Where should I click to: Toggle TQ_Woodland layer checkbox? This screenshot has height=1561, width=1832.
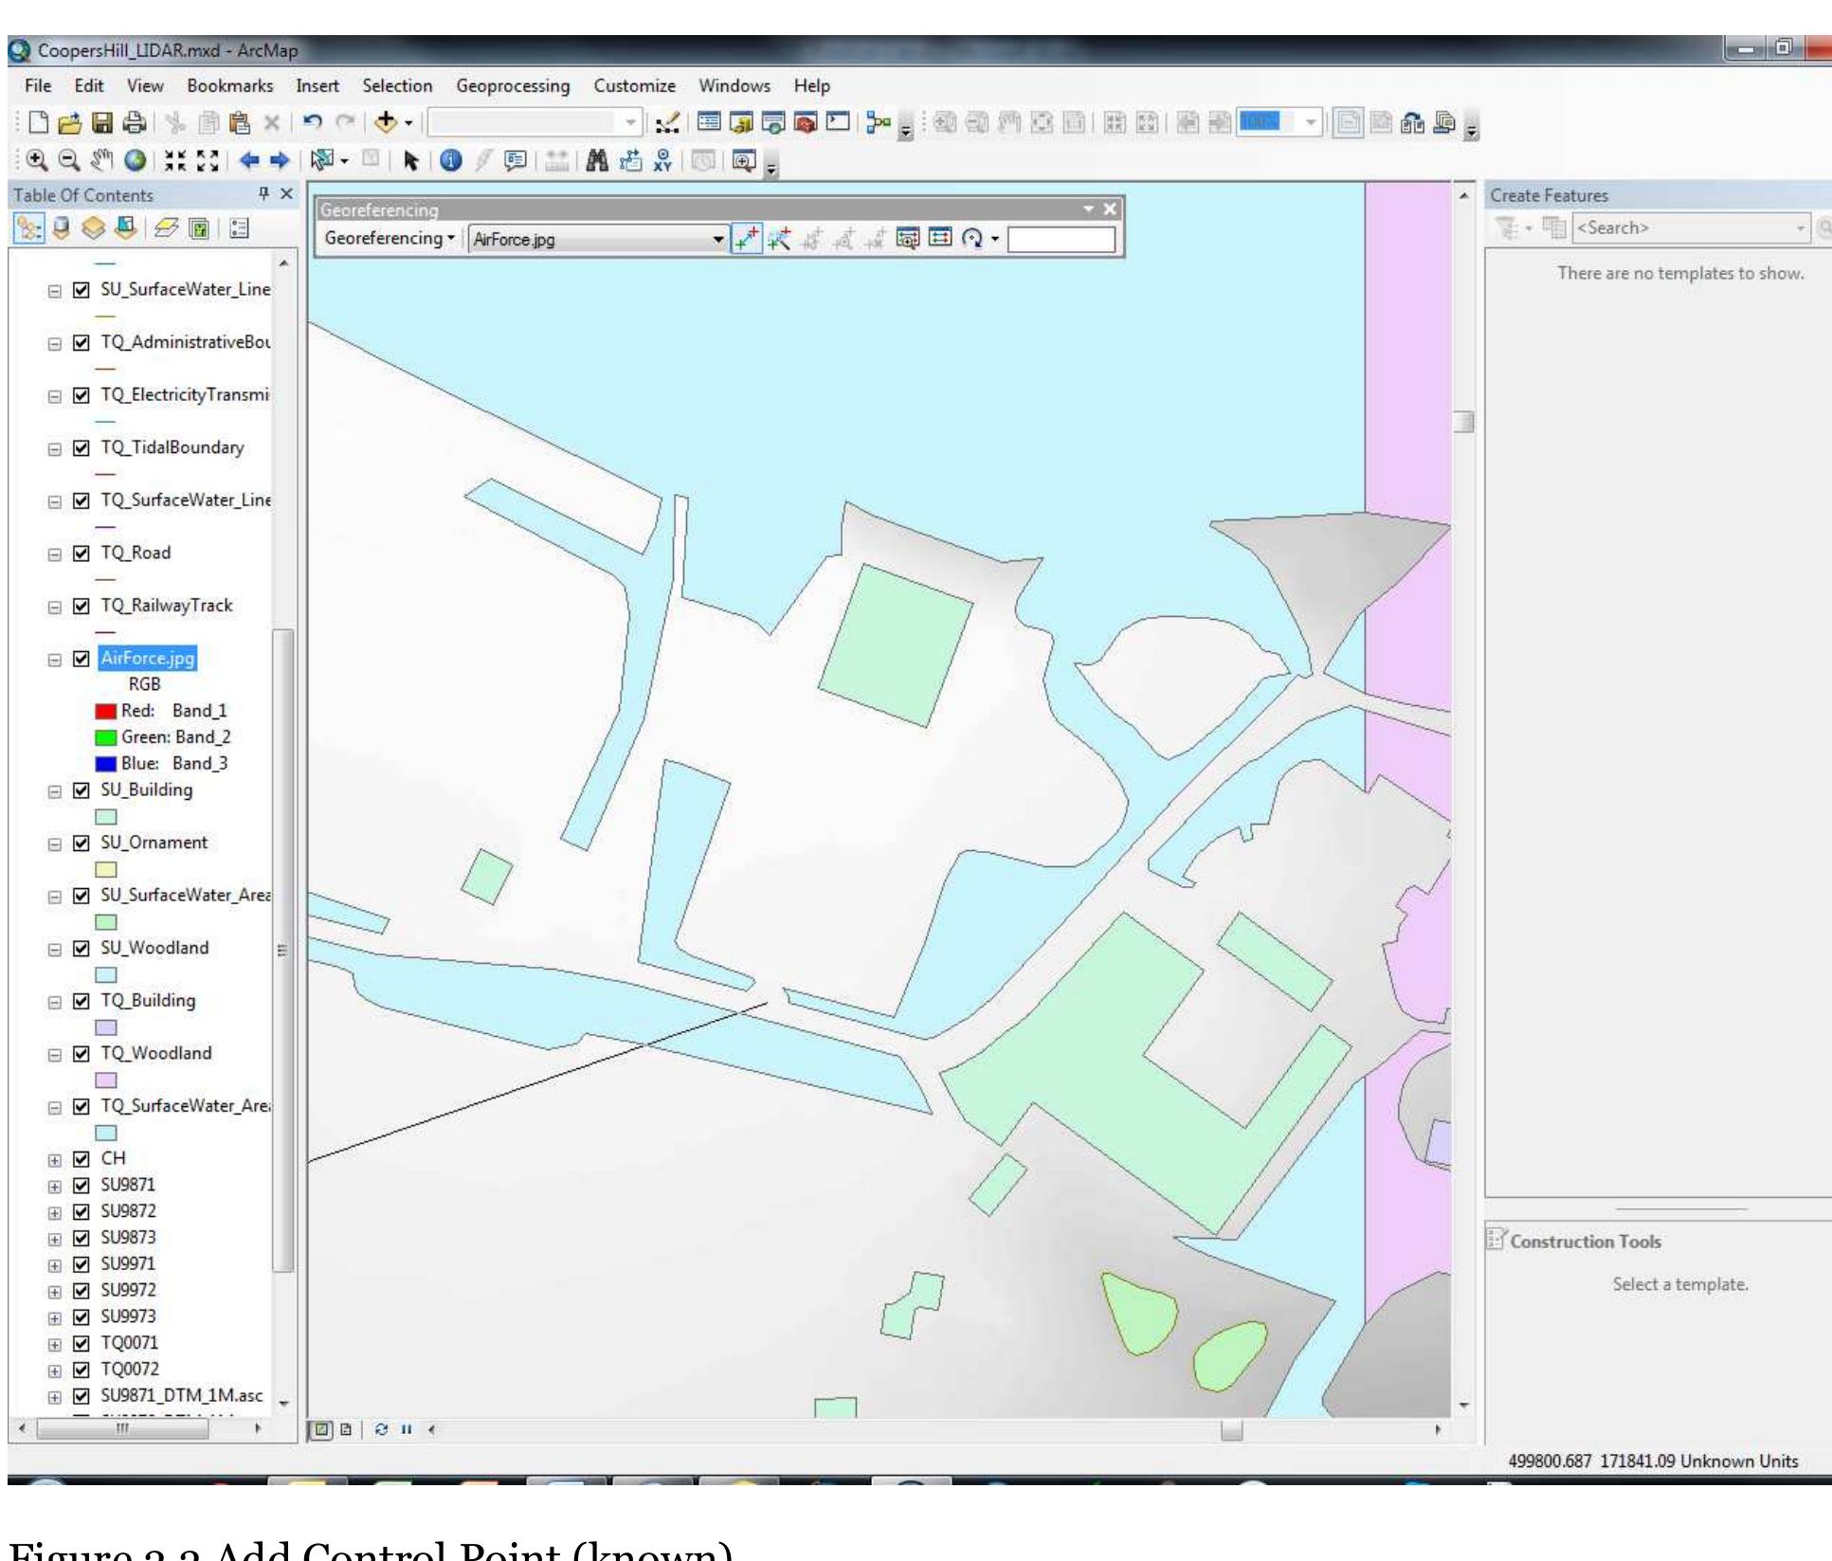82,1054
